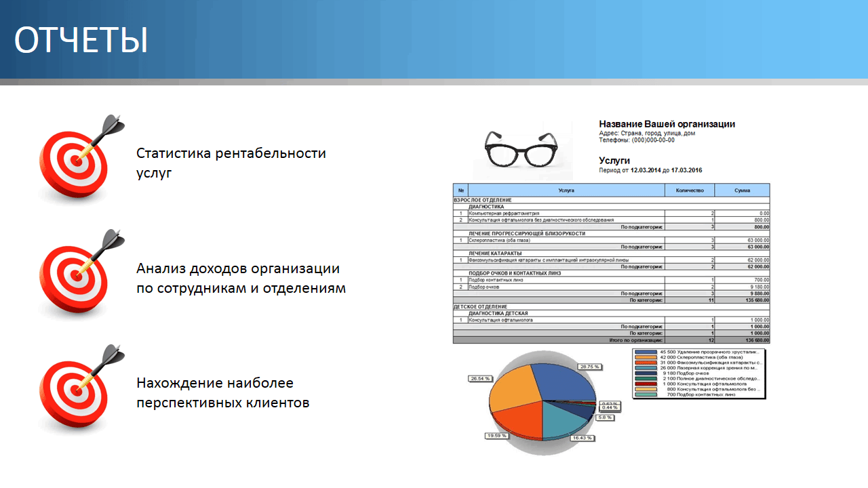The width and height of the screenshot is (868, 488).
Task: Click the target icon beside Анализ доходов организации
Action: click(82, 274)
